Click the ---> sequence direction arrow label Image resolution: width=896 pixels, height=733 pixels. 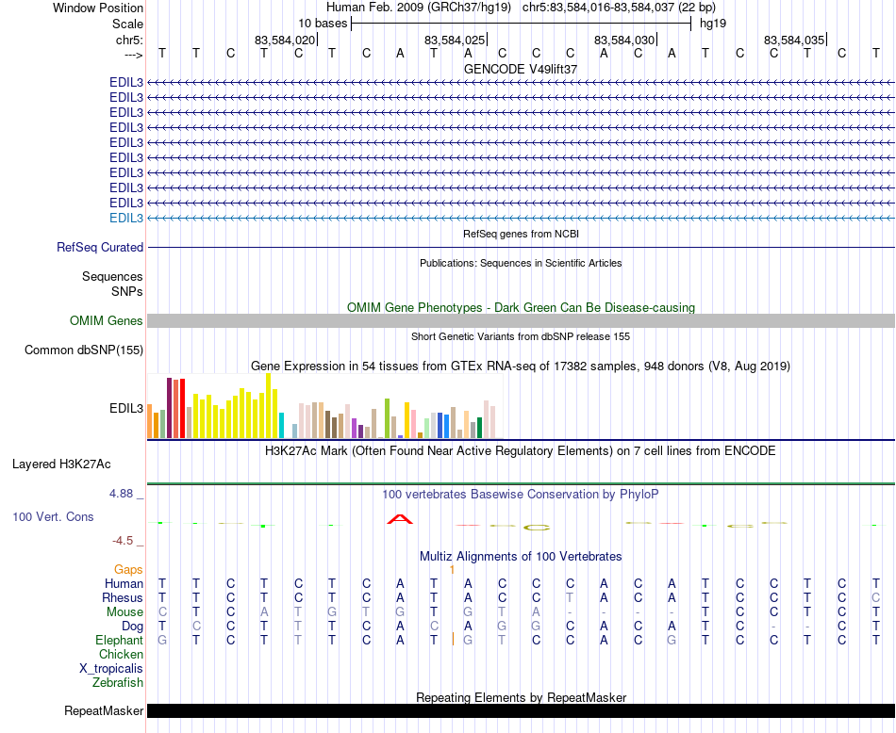[x=133, y=55]
